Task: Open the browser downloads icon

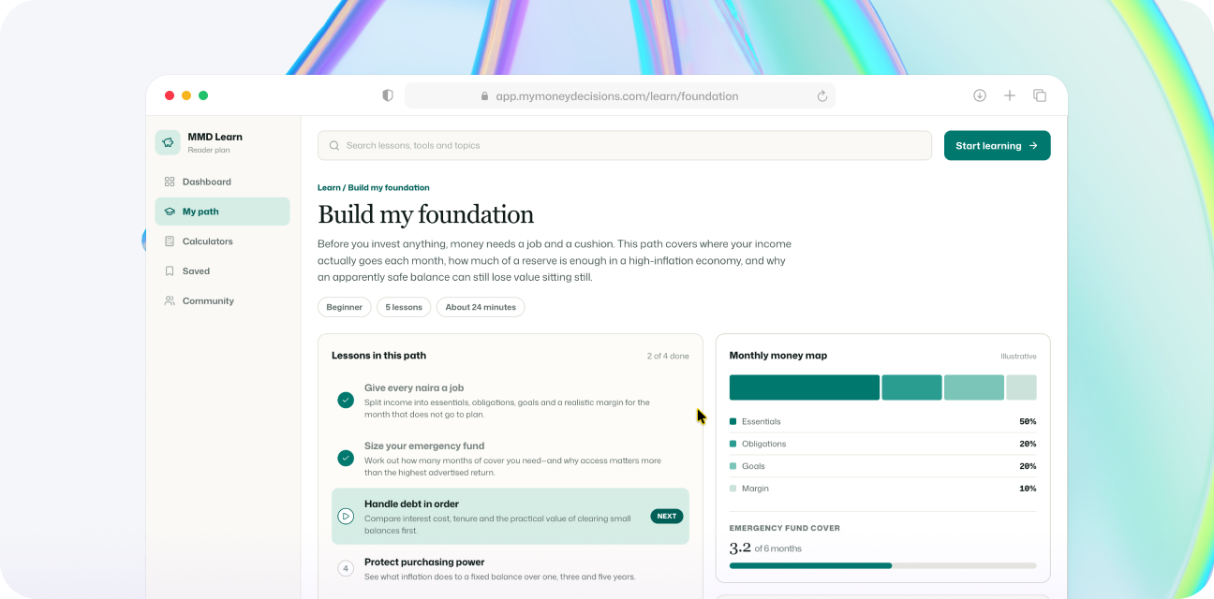Action: [980, 95]
